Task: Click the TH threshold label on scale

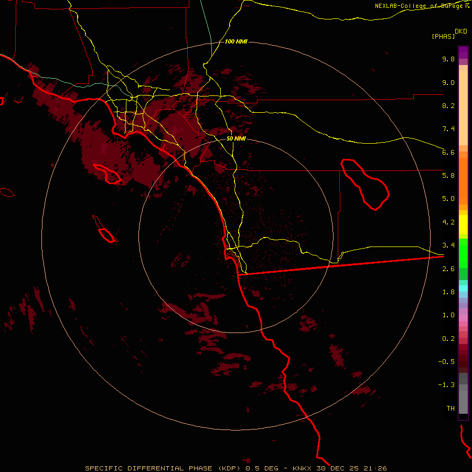Action: 450,409
